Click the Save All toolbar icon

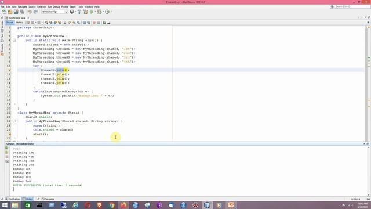click(22, 12)
